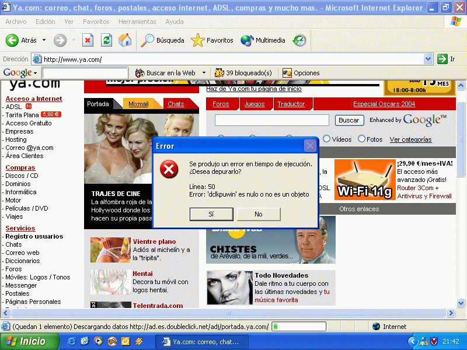Open the Edición menu
The width and height of the screenshot is (467, 350).
pos(46,22)
